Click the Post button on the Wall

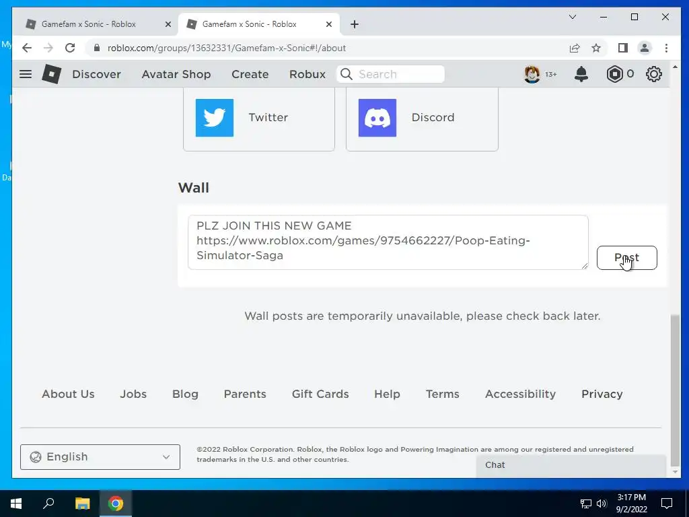point(626,258)
